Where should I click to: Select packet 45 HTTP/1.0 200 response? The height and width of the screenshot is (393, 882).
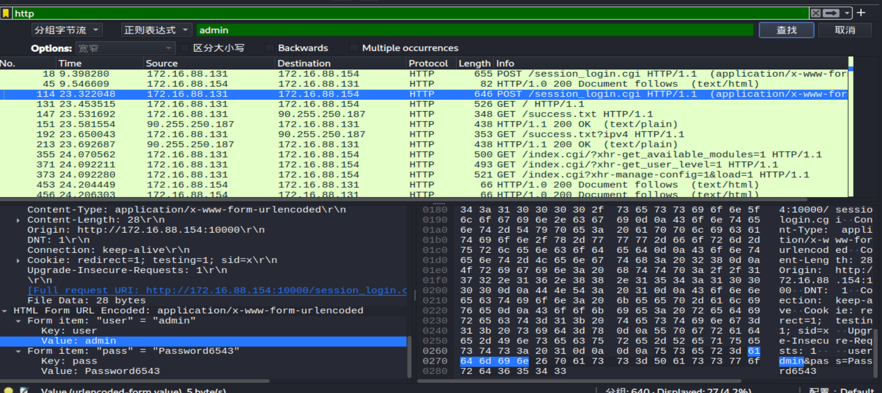coord(424,84)
